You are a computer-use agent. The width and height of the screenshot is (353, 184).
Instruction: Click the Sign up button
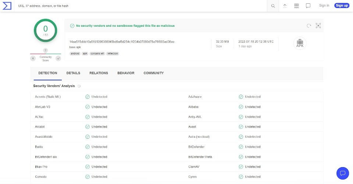[x=342, y=5]
